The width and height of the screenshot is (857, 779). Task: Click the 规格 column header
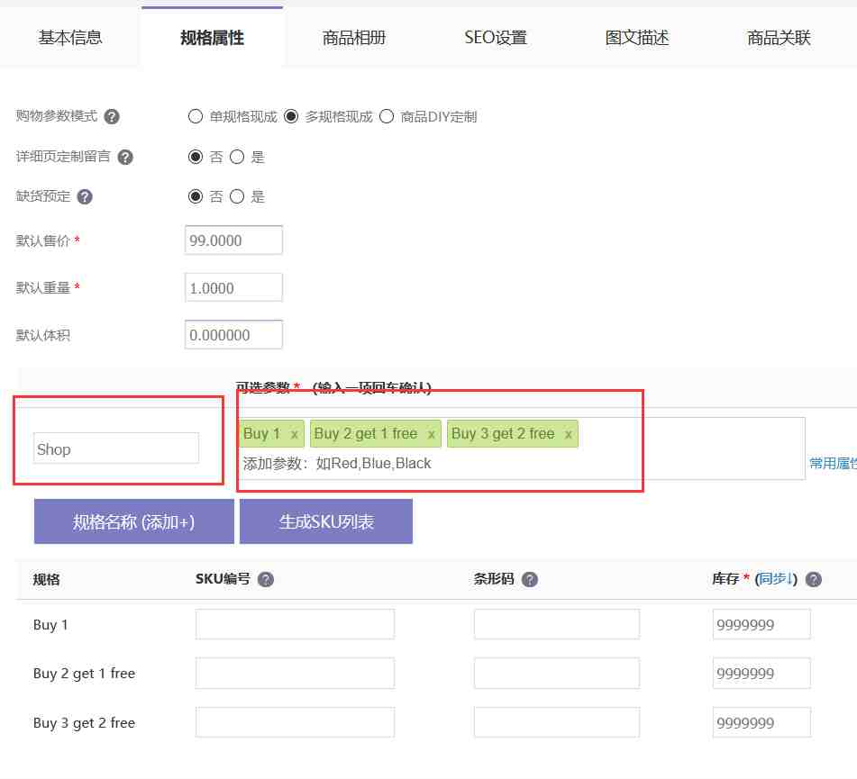pos(47,580)
